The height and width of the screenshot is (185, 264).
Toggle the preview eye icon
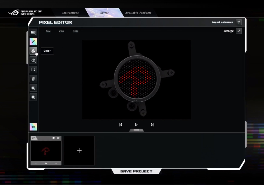[33, 127]
